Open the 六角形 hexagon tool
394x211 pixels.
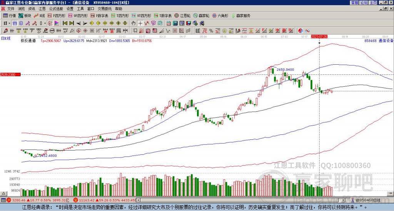click(x=220, y=15)
